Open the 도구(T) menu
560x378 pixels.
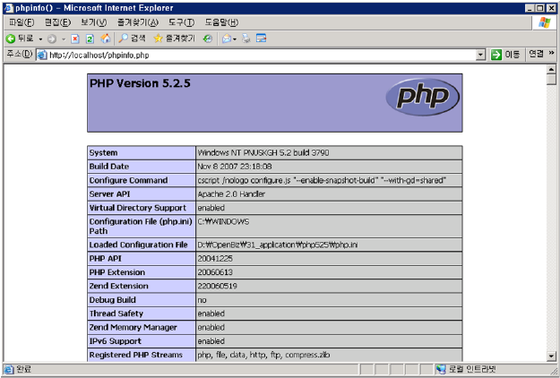point(181,22)
